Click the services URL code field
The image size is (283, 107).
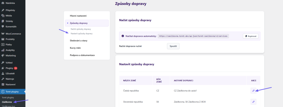click(x=193, y=36)
